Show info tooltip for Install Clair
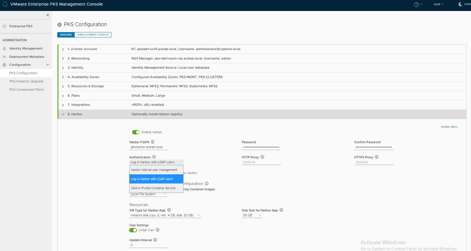This screenshot has height=251, width=471. pos(157,230)
